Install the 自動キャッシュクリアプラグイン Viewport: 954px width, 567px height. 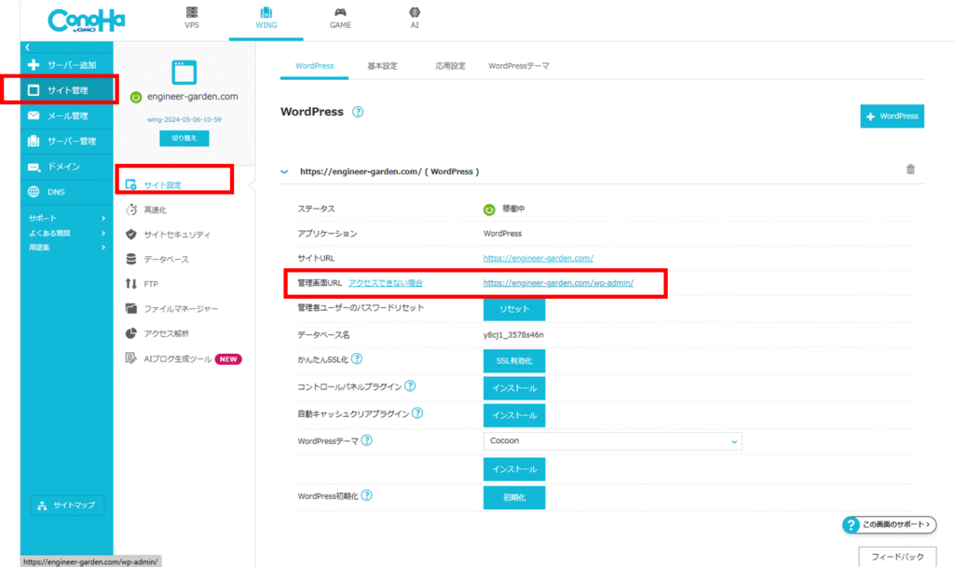click(514, 415)
